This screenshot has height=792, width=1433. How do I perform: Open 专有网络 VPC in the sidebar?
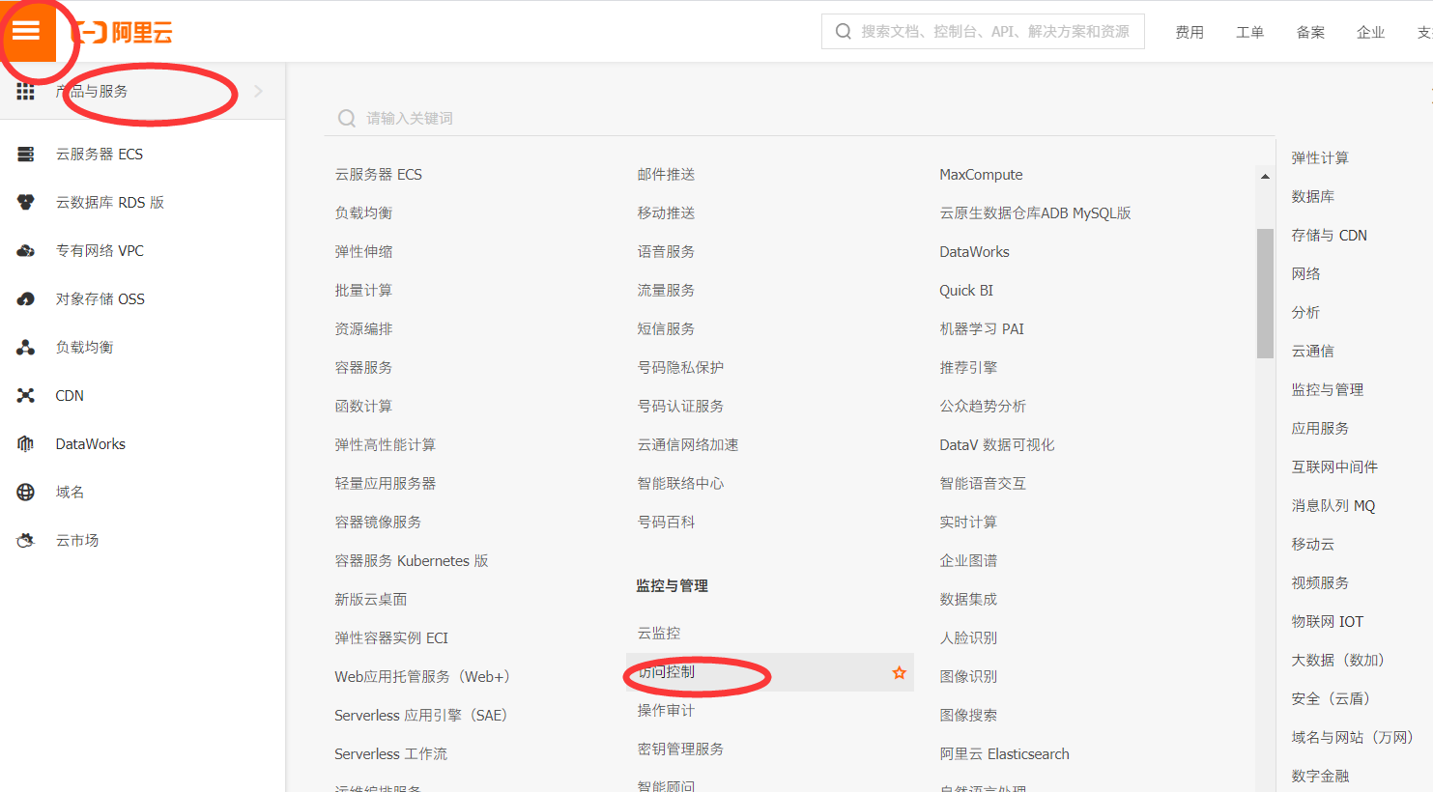tap(100, 251)
